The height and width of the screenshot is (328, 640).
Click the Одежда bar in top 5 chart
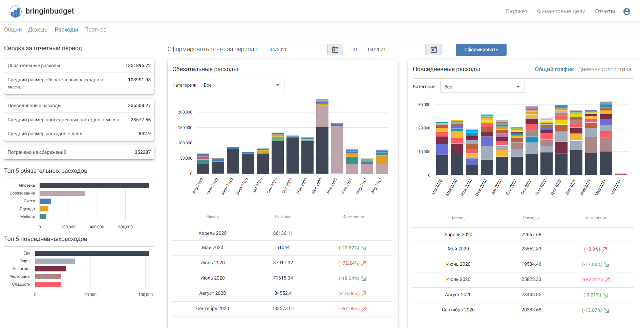pyautogui.click(x=44, y=209)
